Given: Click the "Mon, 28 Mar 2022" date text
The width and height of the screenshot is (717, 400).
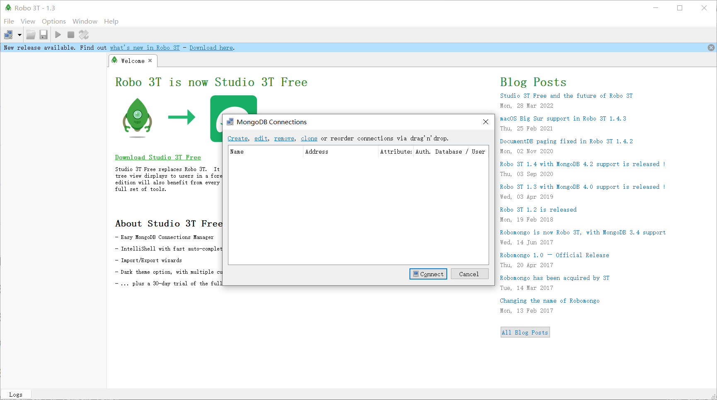Looking at the screenshot, I should pyautogui.click(x=526, y=106).
